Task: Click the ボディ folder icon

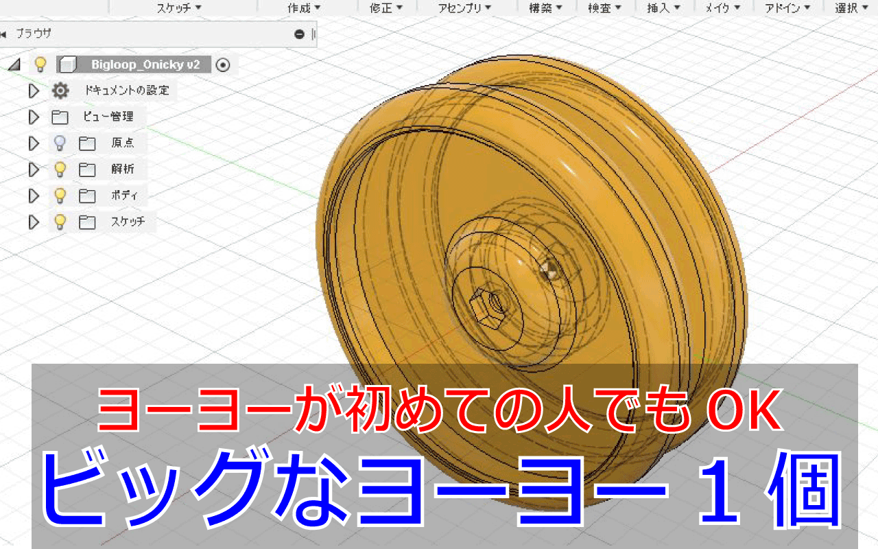Action: click(86, 196)
